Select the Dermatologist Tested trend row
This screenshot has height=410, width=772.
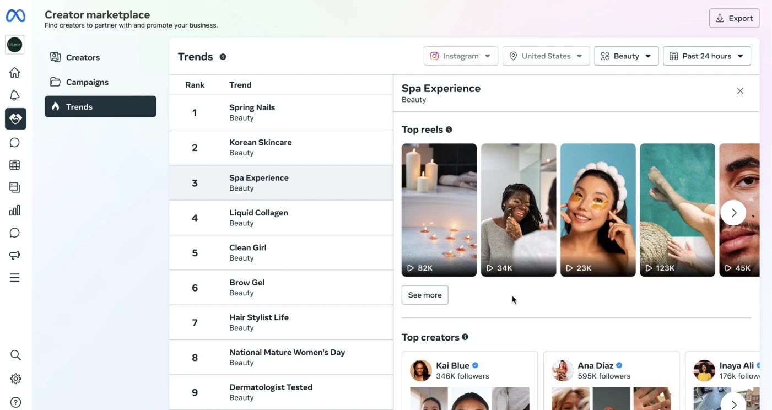pos(281,392)
